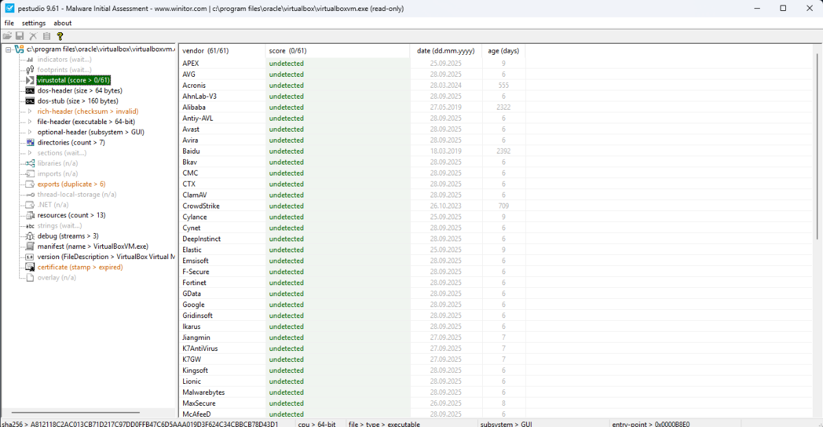Click the manifest document icon
The height and width of the screenshot is (427, 823).
click(x=30, y=246)
